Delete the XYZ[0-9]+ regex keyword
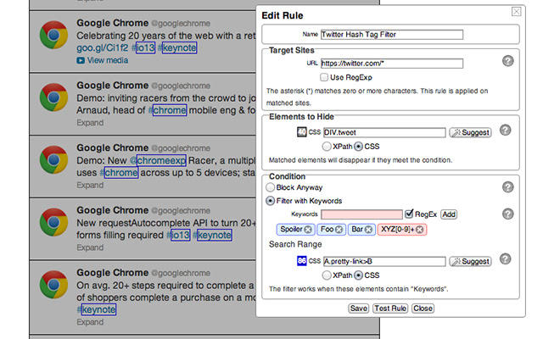This screenshot has height=339, width=543. point(420,230)
